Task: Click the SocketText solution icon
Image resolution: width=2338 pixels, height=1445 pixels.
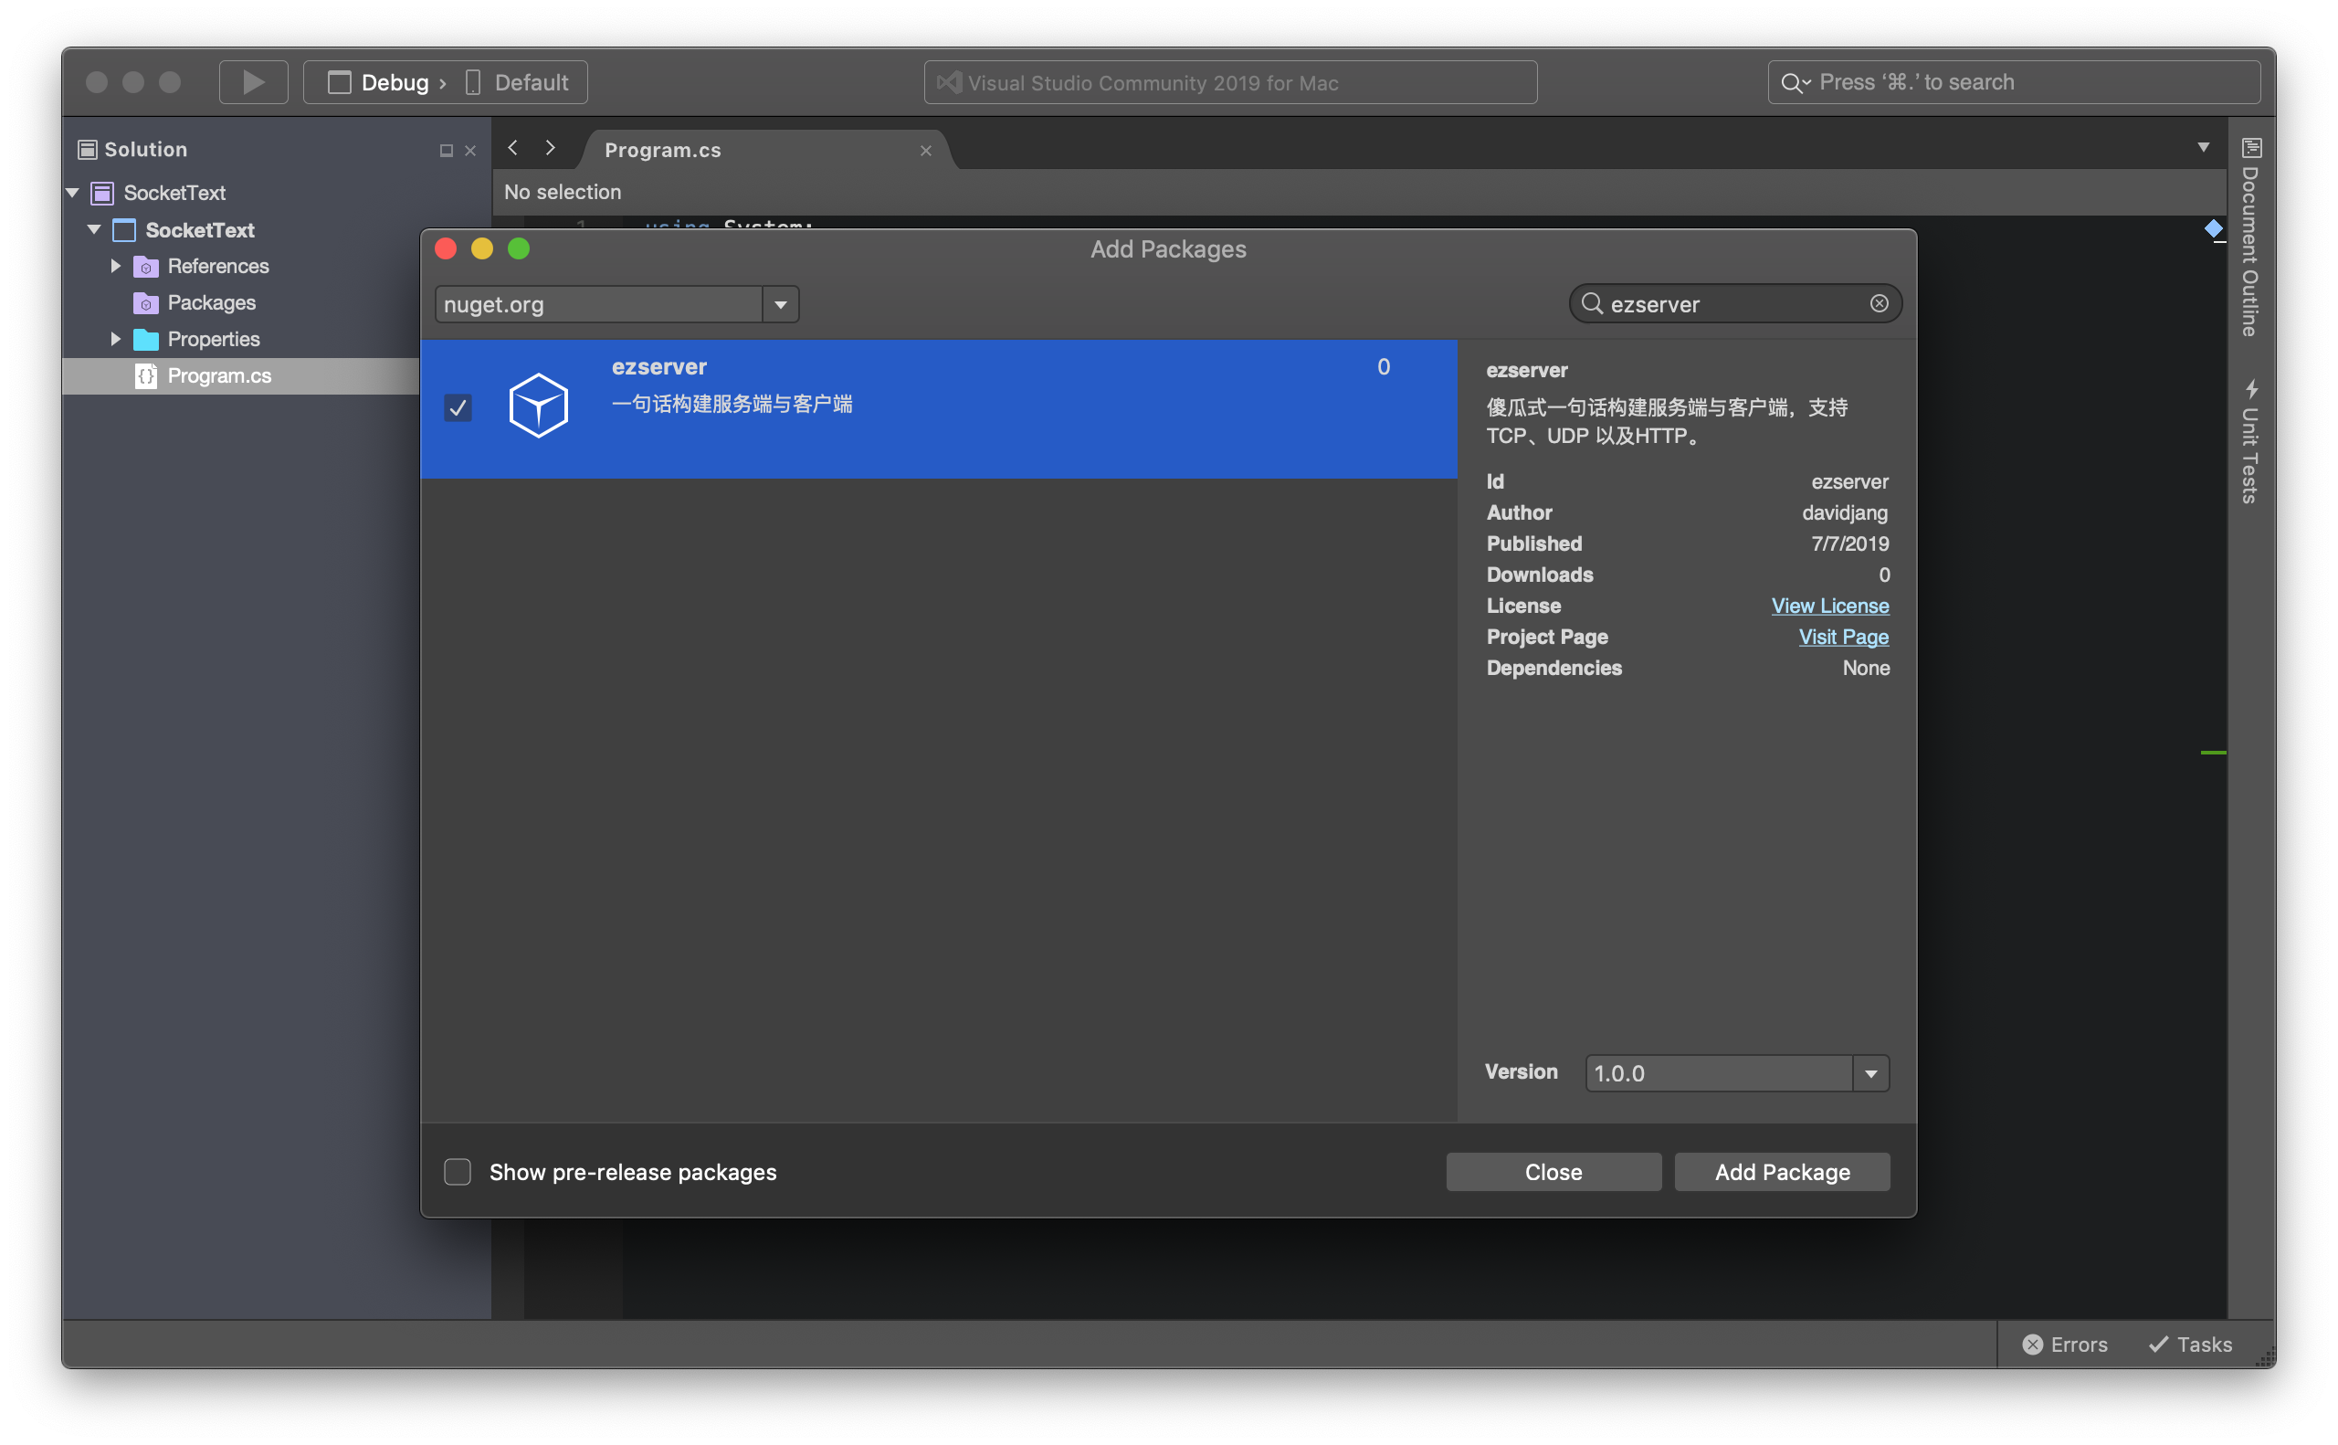Action: pyautogui.click(x=102, y=193)
